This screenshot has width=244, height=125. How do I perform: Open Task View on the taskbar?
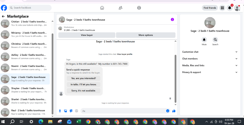coord(22,122)
